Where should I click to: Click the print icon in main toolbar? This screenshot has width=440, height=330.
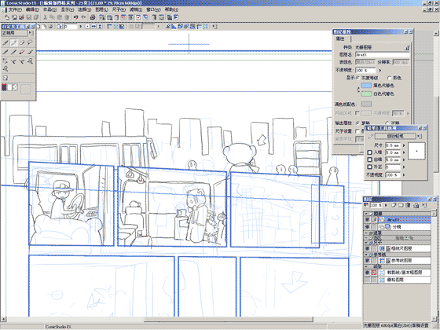(x=93, y=17)
